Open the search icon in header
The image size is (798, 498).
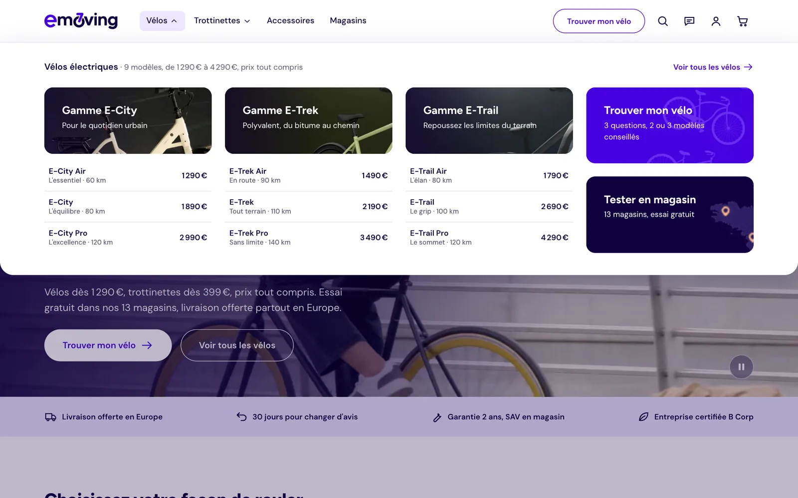[662, 21]
